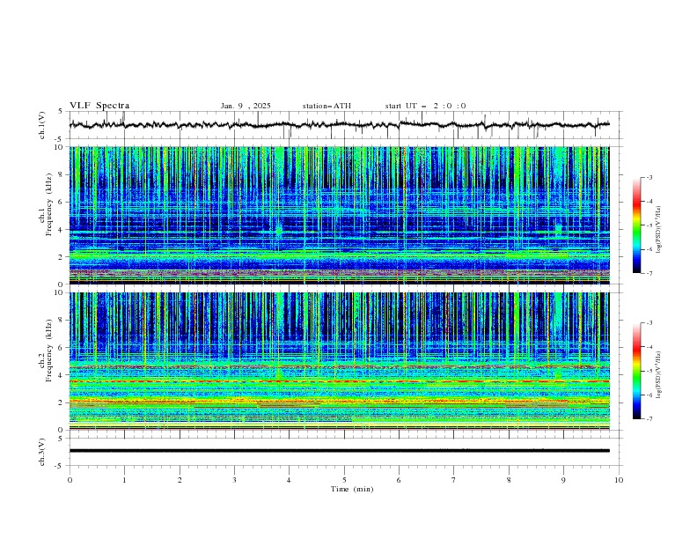Click the ch.1 Frequency (kHz) axis label

click(46, 205)
